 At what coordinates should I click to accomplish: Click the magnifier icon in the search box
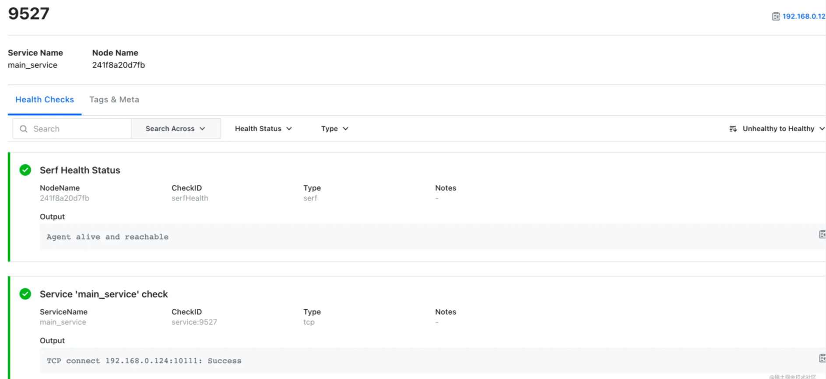(x=24, y=129)
